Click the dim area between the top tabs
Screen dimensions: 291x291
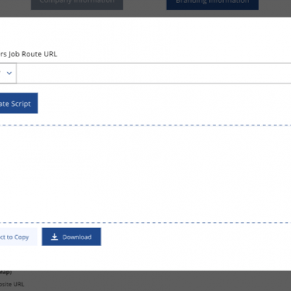(x=145, y=5)
